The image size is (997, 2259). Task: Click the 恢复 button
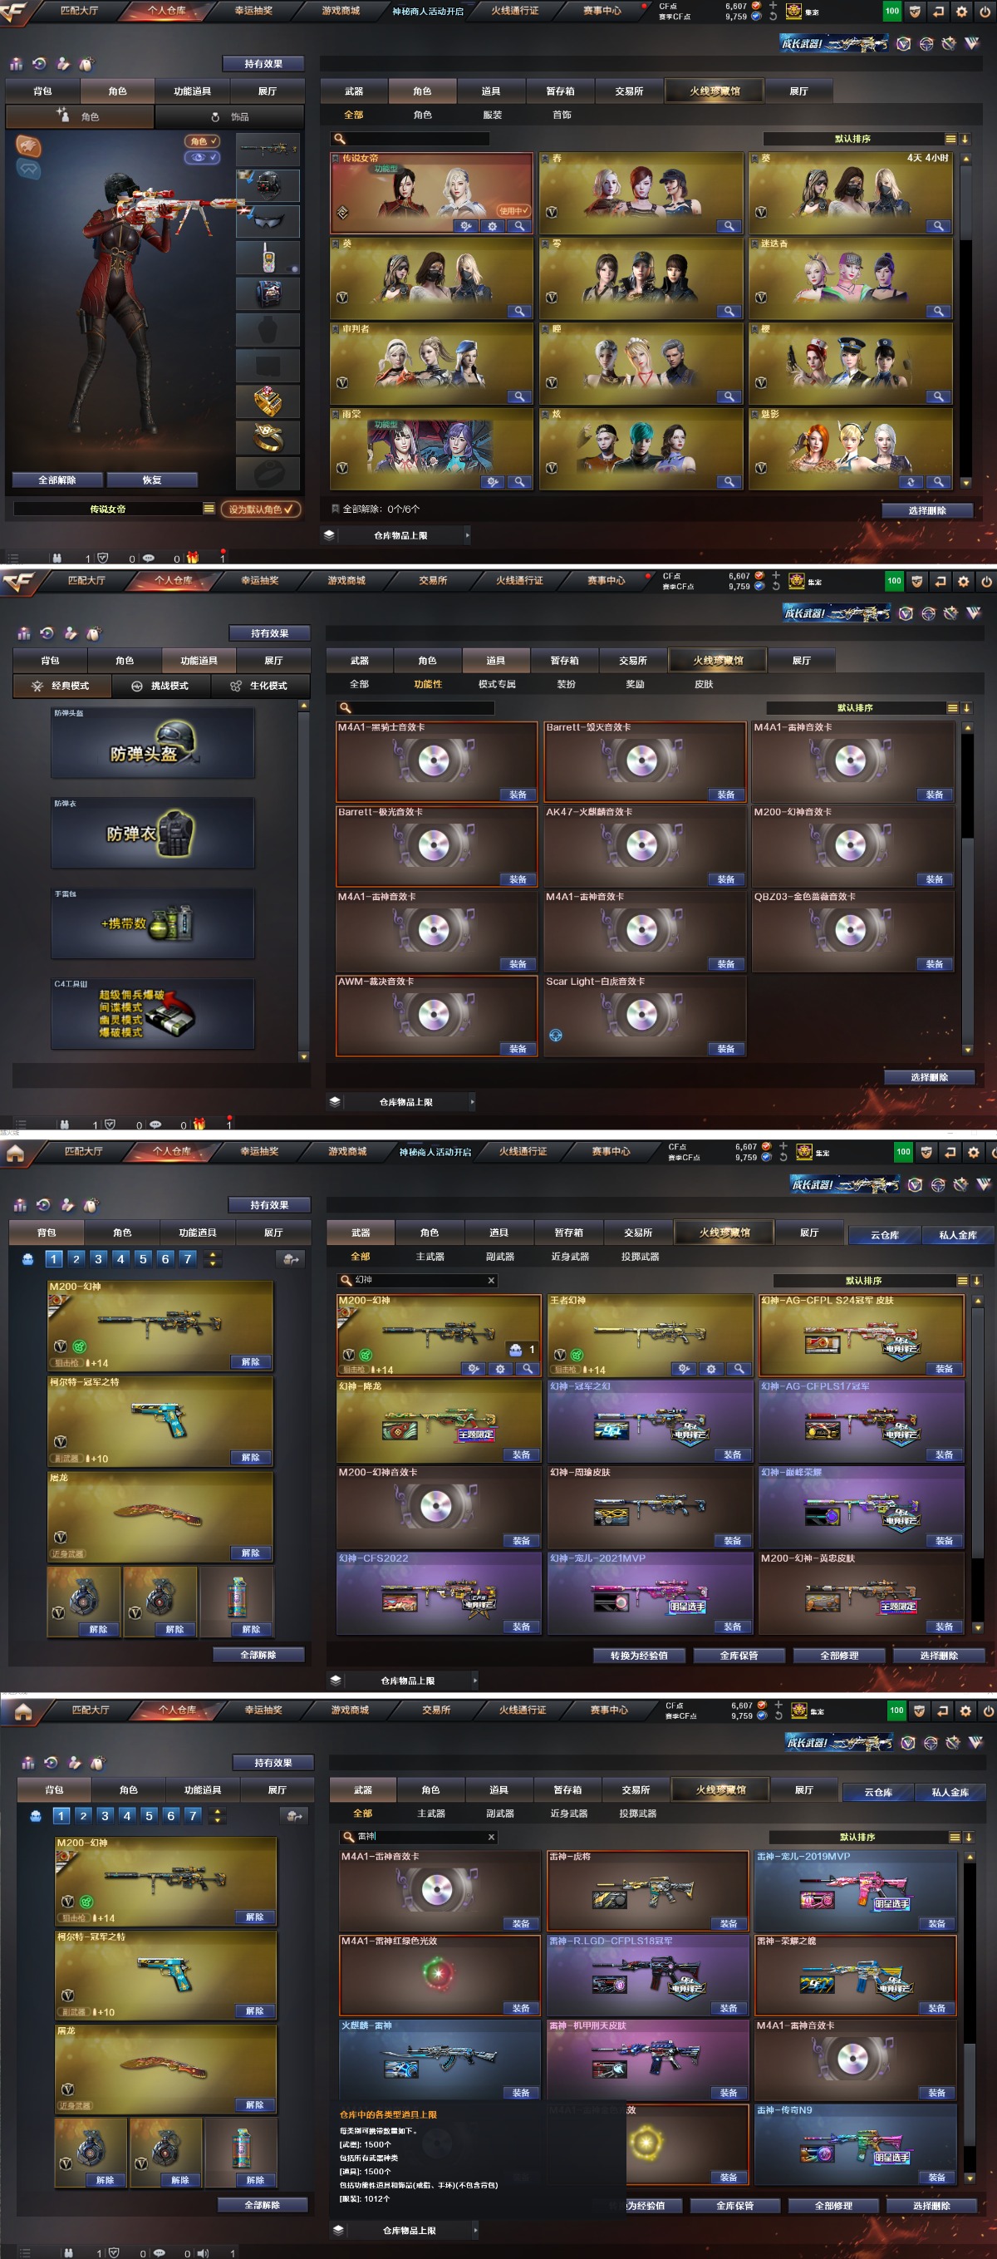pyautogui.click(x=152, y=480)
